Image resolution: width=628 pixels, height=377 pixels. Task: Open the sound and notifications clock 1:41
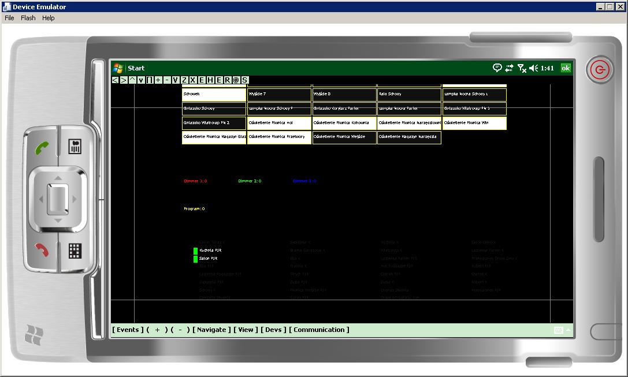point(547,69)
